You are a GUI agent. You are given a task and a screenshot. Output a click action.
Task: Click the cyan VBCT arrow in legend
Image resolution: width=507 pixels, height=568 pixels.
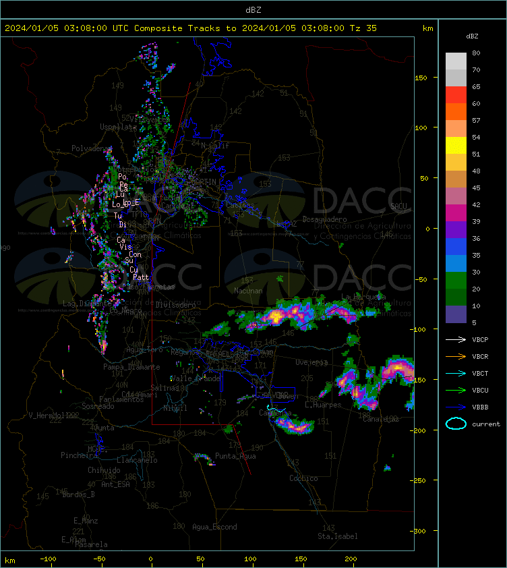(x=456, y=374)
